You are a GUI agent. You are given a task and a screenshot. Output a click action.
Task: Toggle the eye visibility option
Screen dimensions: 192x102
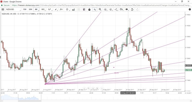(x=127, y=10)
